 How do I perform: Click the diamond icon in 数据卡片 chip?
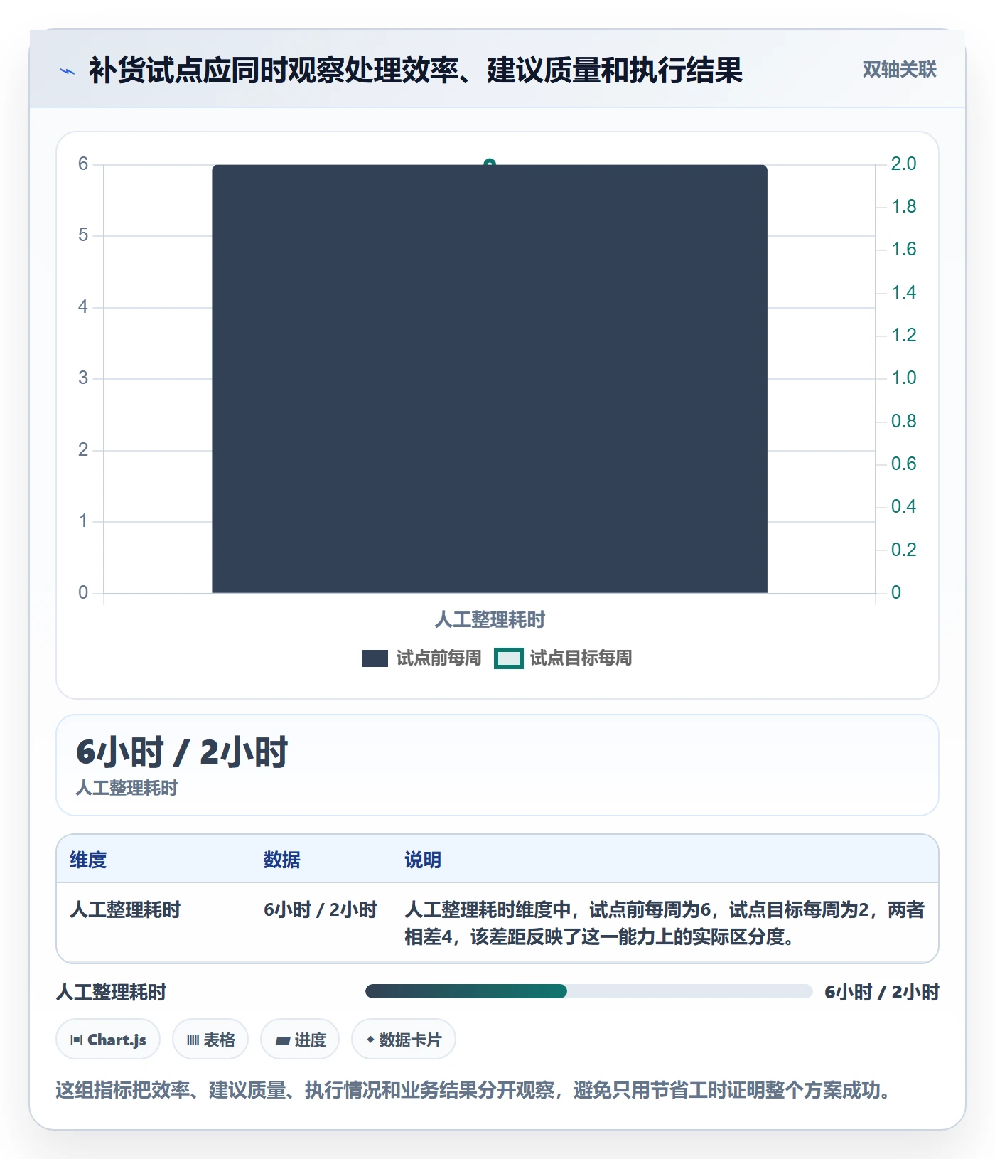[x=370, y=1040]
